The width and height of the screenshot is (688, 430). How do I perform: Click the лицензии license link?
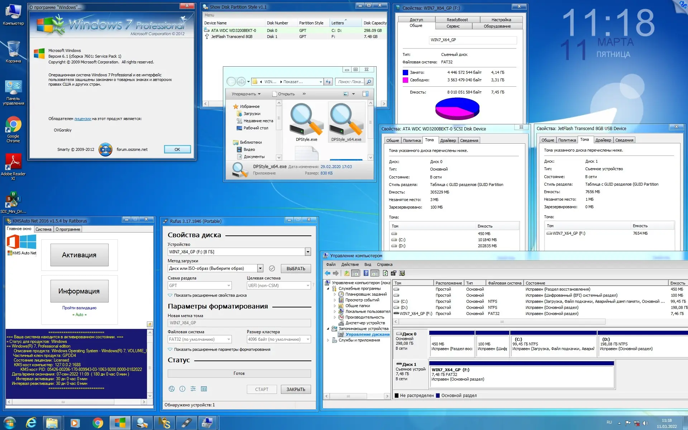(x=82, y=119)
